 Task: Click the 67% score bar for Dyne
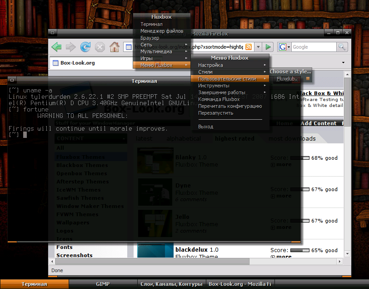[300, 189]
